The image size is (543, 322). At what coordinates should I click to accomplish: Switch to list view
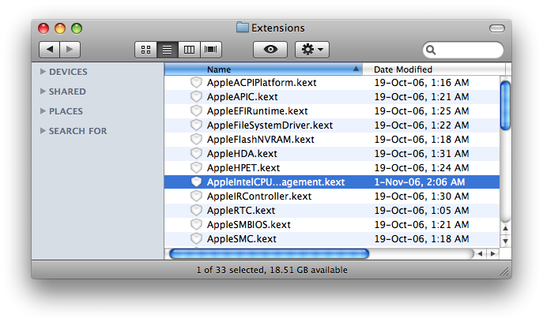[168, 50]
